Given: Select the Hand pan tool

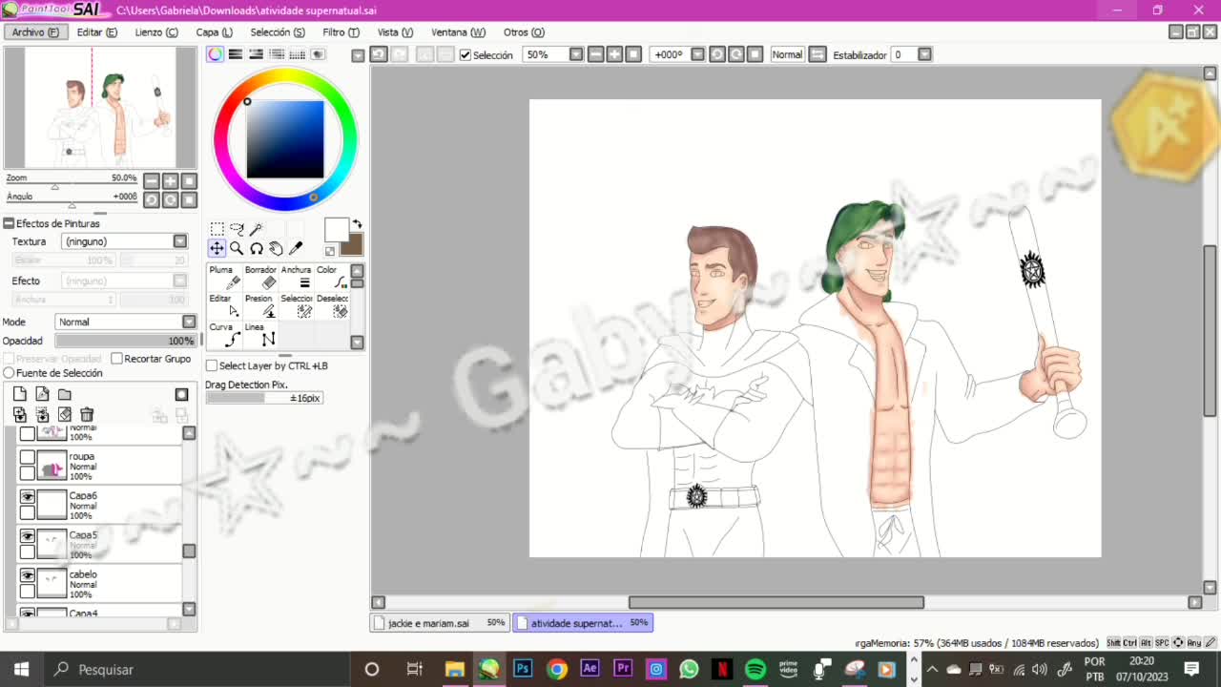Looking at the screenshot, I should point(276,248).
